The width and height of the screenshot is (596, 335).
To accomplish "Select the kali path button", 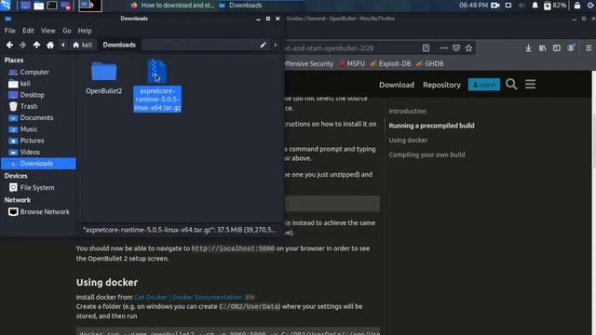I will 83,45.
